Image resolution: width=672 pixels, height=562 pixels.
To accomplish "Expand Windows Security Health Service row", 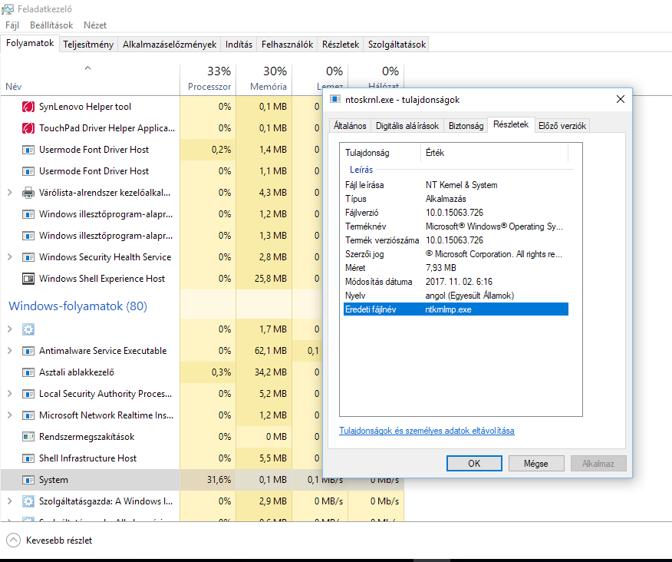I will click(10, 257).
